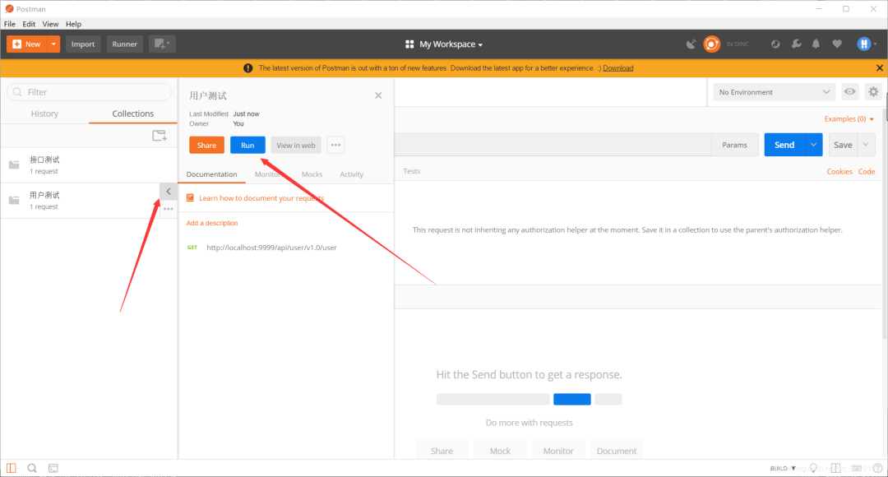888x477 pixels.
Task: Open manage environments gear icon
Action: click(x=873, y=92)
